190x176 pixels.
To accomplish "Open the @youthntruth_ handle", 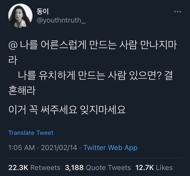I will 61,20.
